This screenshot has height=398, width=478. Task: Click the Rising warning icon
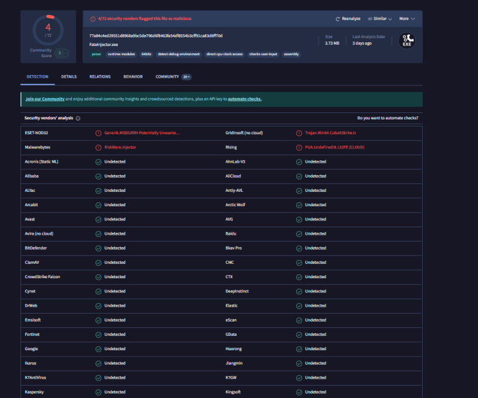coord(299,148)
